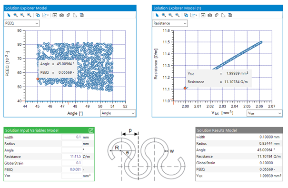Click the Solution Results Model header

coord(239,130)
